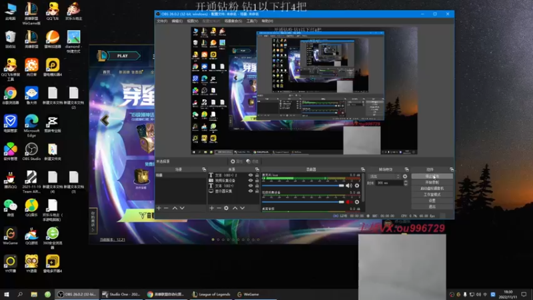Open the 微信 WeChat desktop icon
533x300 pixels.
pyautogui.click(x=10, y=208)
